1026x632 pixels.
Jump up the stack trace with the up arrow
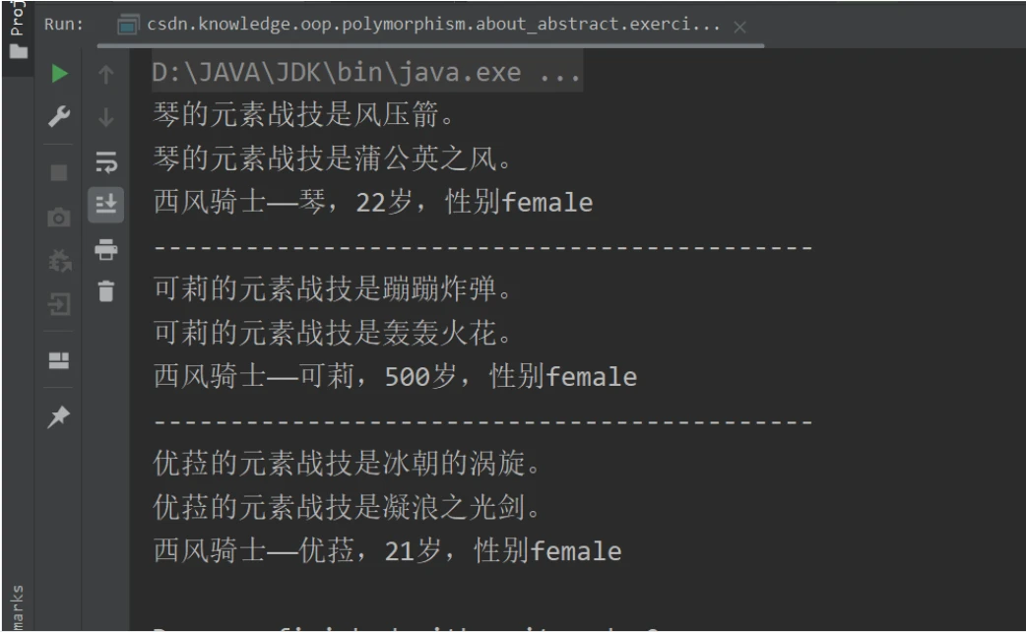(103, 74)
